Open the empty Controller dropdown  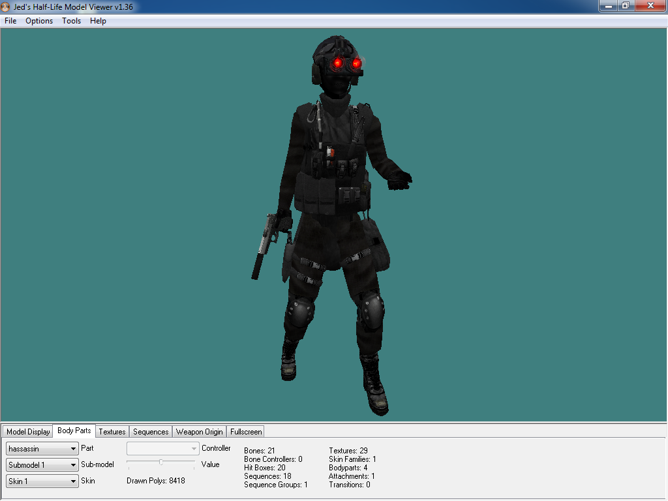[162, 449]
